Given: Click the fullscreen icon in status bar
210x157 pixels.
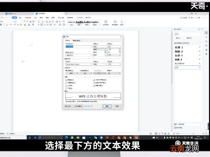Looking at the screenshot, I should click(206, 133).
